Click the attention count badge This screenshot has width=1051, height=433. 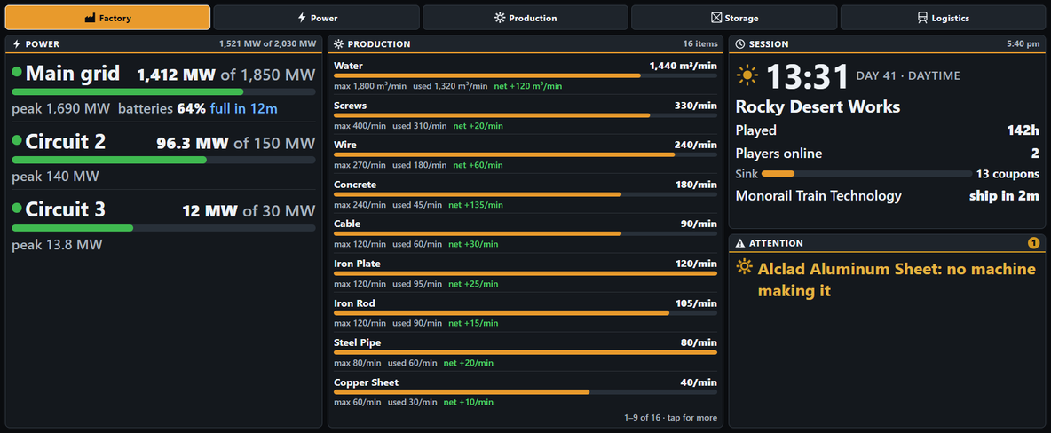tap(1033, 243)
